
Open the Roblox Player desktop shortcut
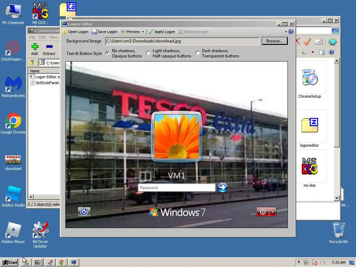tap(13, 233)
